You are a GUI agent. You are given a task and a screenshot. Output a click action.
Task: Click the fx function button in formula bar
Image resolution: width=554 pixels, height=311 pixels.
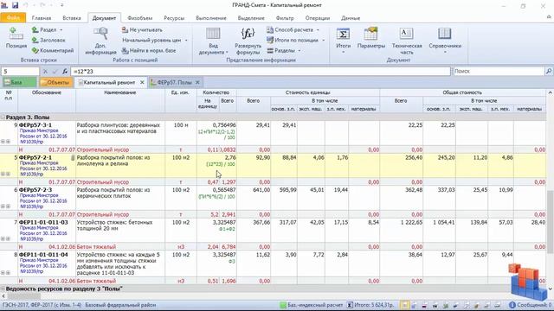point(65,71)
